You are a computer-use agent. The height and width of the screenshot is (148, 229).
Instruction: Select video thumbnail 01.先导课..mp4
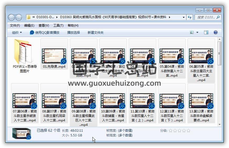(54, 56)
